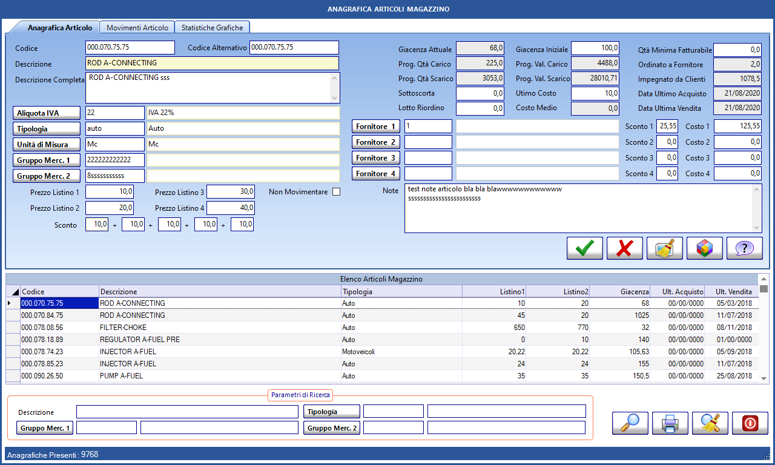Open the Unità di Misura selector

46,144
